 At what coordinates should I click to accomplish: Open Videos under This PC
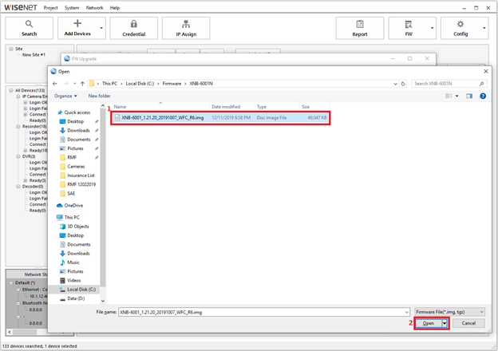click(74, 281)
